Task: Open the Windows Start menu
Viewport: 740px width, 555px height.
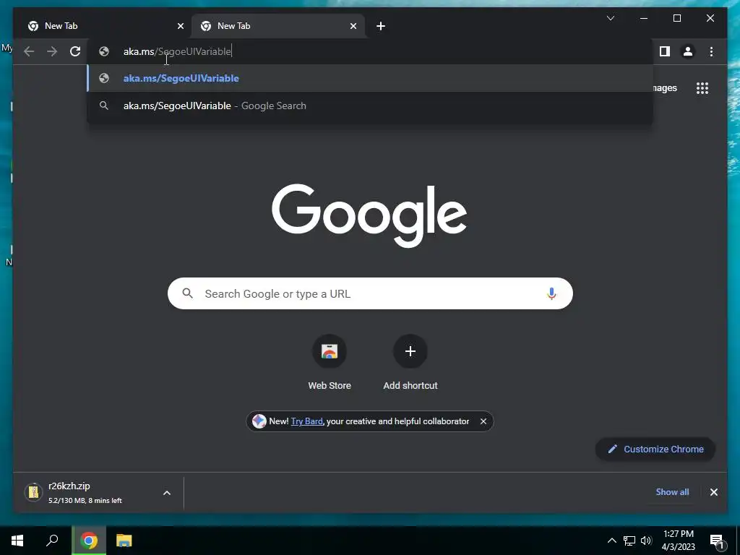Action: tap(17, 541)
